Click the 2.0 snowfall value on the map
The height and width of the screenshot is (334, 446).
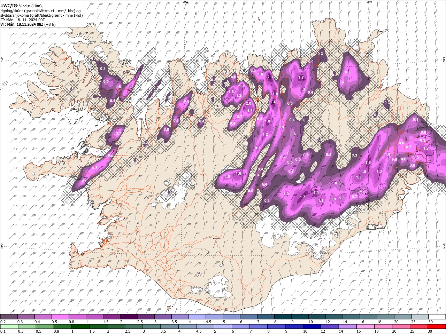[249, 104]
